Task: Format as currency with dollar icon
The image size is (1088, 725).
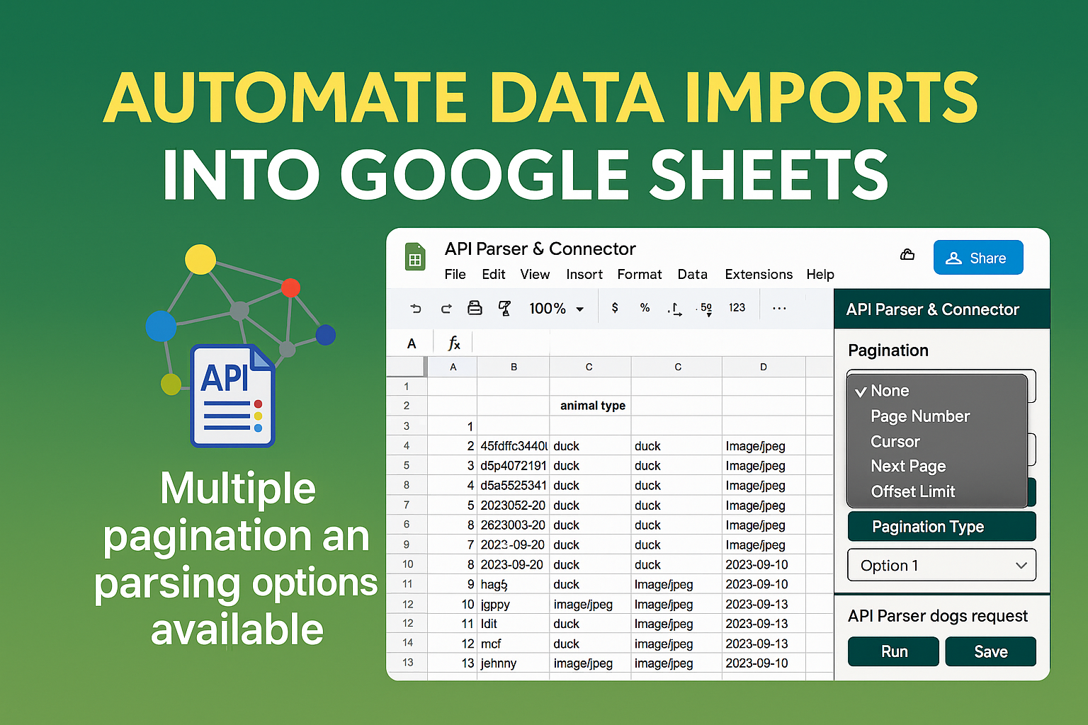Action: 615,308
